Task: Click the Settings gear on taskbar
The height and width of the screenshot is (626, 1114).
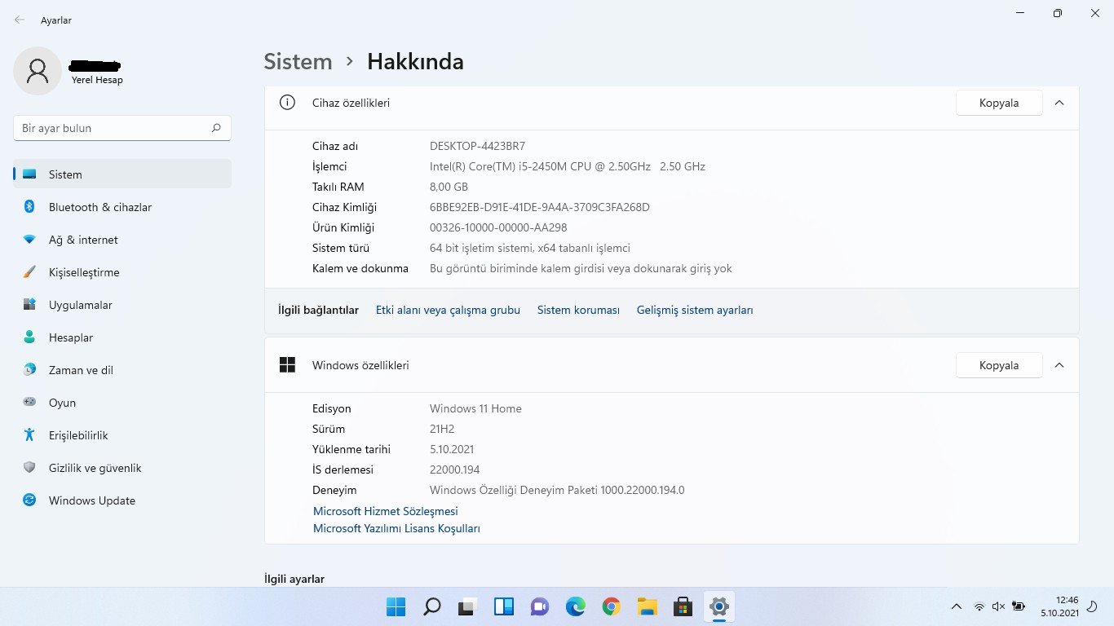Action: (718, 606)
